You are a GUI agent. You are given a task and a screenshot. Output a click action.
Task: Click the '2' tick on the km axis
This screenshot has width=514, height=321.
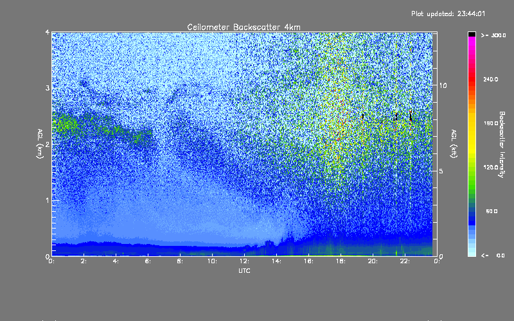coord(48,144)
